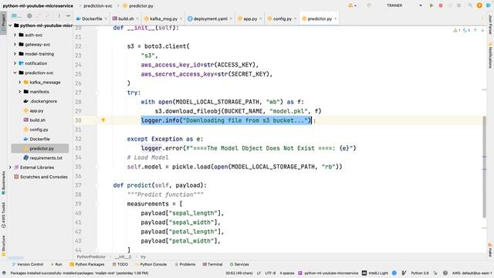Expand the gateway-svc folder
The height and width of the screenshot is (278, 494).
(15, 45)
